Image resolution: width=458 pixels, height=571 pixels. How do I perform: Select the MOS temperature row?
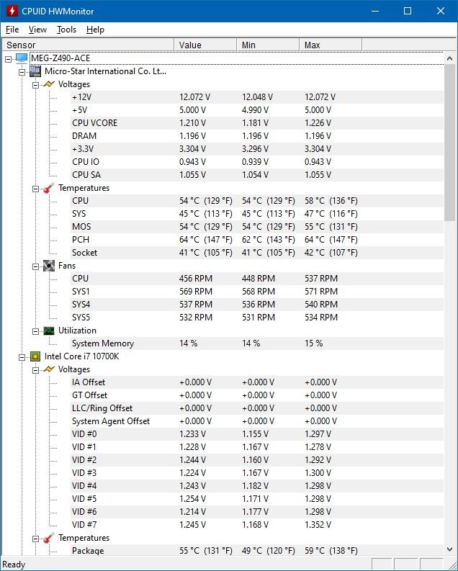(257, 227)
